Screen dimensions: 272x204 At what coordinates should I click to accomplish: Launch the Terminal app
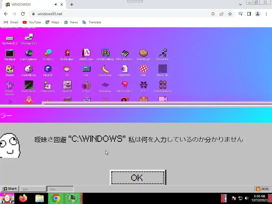[x=10, y=55]
